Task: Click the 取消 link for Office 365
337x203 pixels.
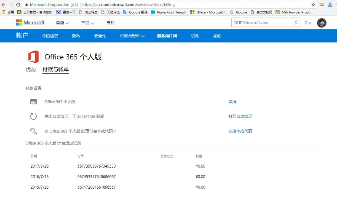Action: click(232, 102)
